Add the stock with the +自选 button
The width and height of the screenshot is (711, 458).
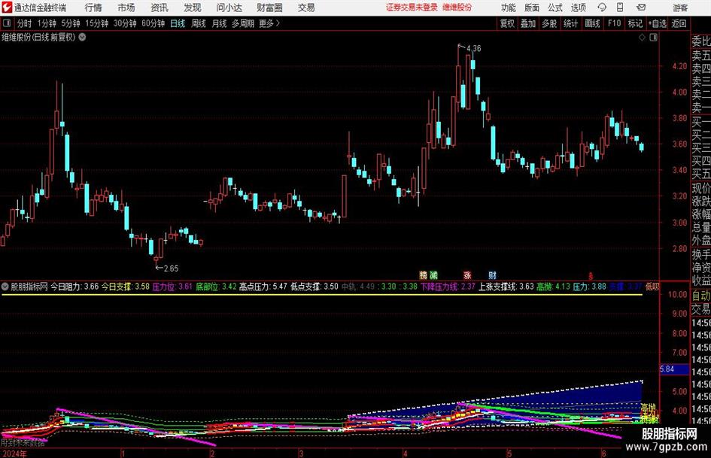pos(657,23)
